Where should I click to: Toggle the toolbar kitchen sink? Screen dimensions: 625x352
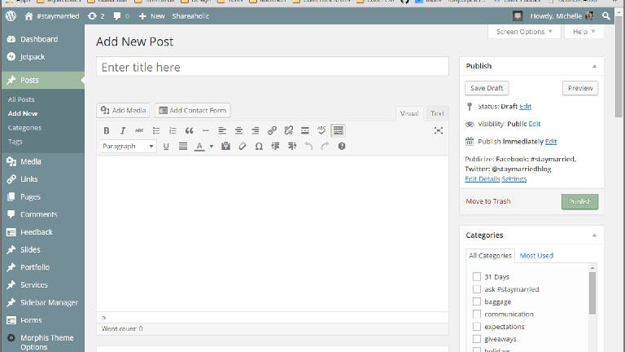[x=338, y=130]
